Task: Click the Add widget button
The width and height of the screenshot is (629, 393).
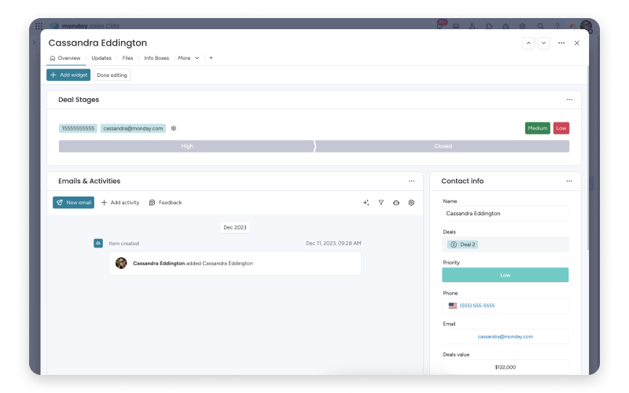Action: (68, 75)
